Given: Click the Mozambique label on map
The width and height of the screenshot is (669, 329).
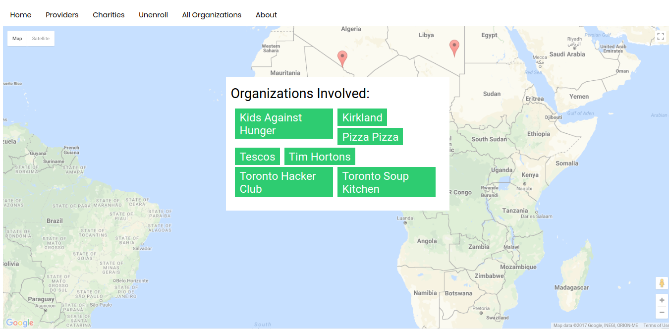Looking at the screenshot, I should (x=518, y=267).
